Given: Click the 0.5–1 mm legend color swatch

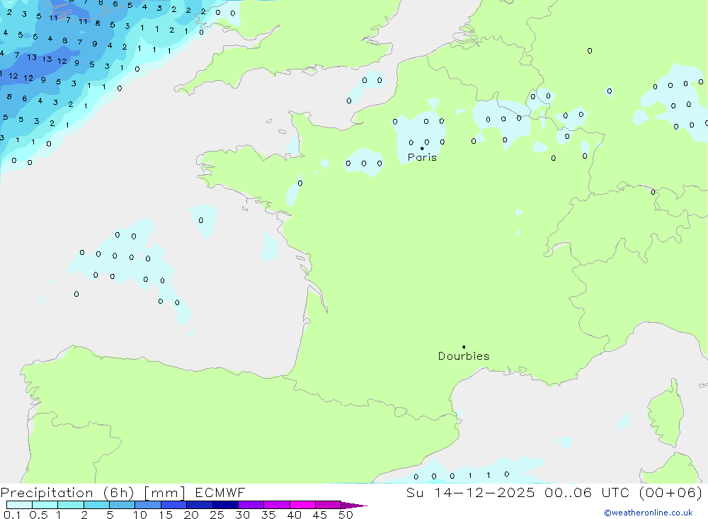Looking at the screenshot, I should coord(45,505).
